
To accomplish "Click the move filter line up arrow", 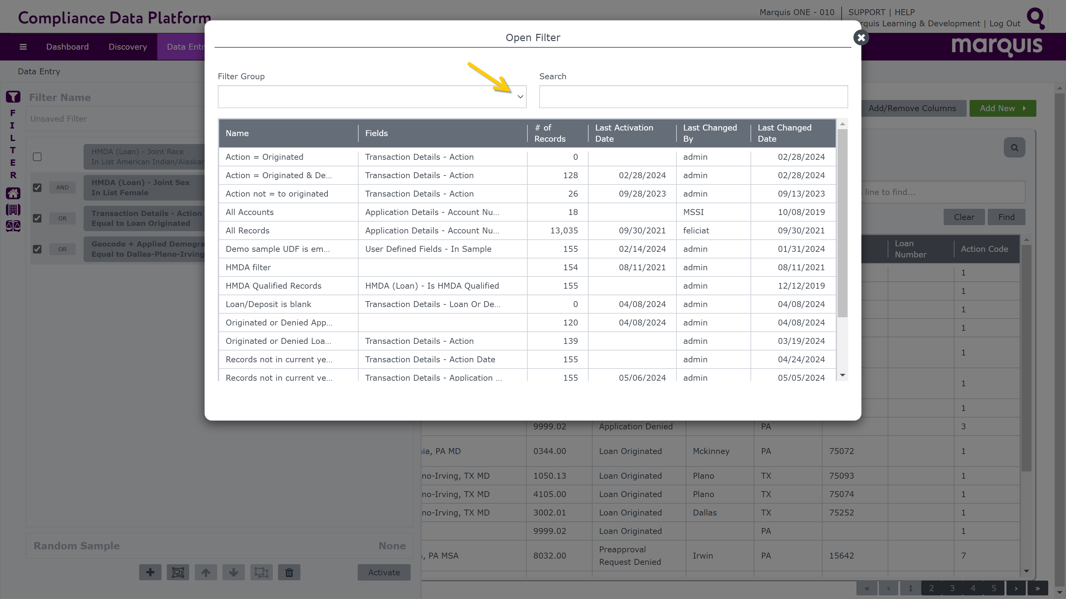I will tap(206, 572).
